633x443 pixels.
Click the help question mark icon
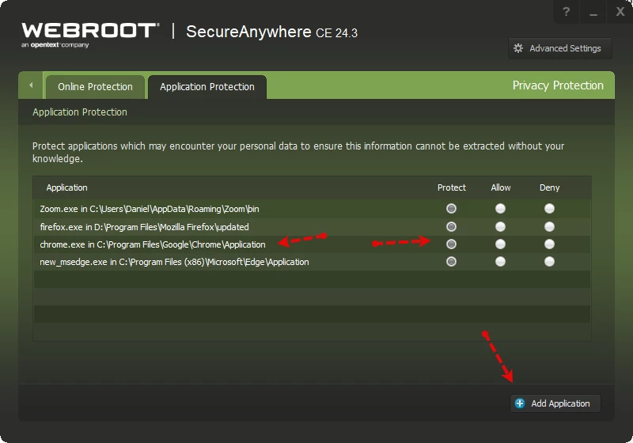[x=566, y=12]
